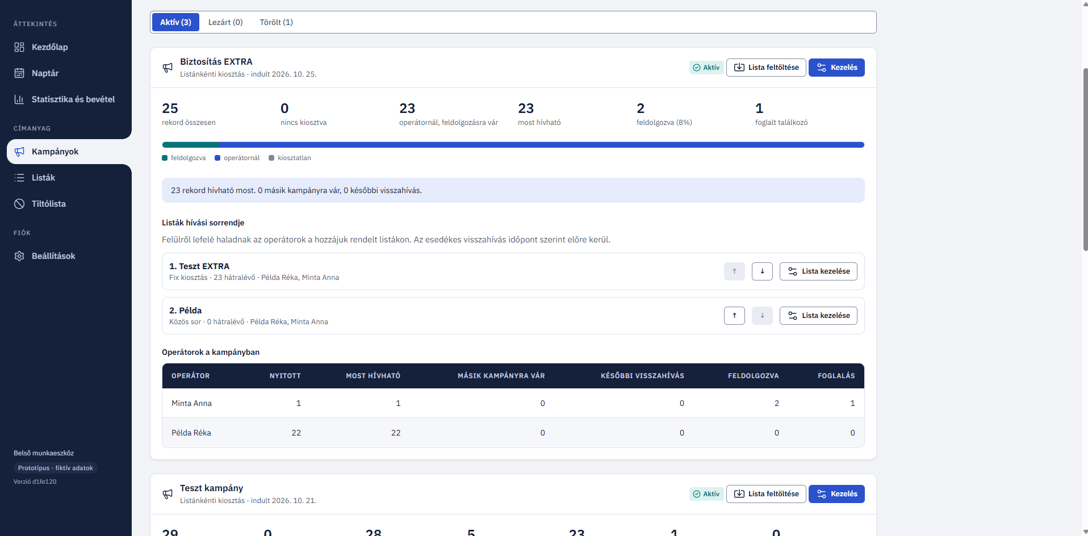Image resolution: width=1088 pixels, height=536 pixels.
Task: Select the Minta Anna operator row
Action: click(513, 403)
